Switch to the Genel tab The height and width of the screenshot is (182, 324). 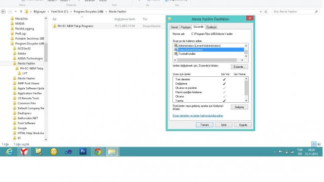coord(174,27)
